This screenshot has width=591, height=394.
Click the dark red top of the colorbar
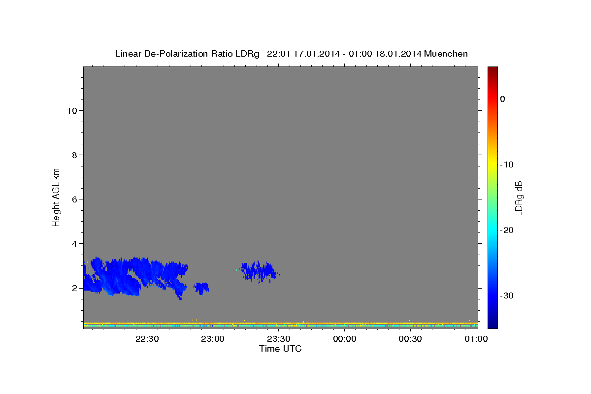(492, 70)
